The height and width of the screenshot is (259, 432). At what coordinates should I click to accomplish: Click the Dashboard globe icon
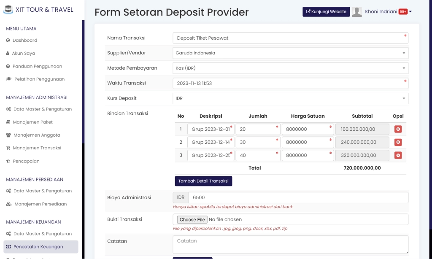point(8,40)
